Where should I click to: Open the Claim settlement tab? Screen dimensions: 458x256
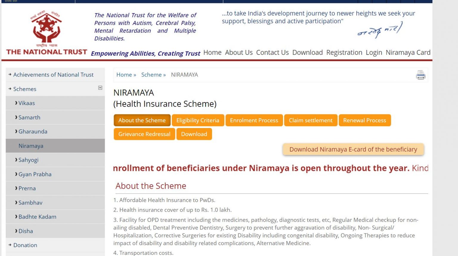[x=311, y=120]
